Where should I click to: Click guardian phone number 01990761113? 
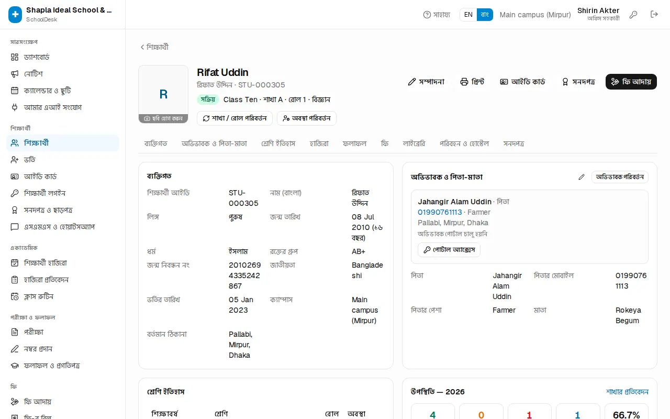[x=440, y=212]
